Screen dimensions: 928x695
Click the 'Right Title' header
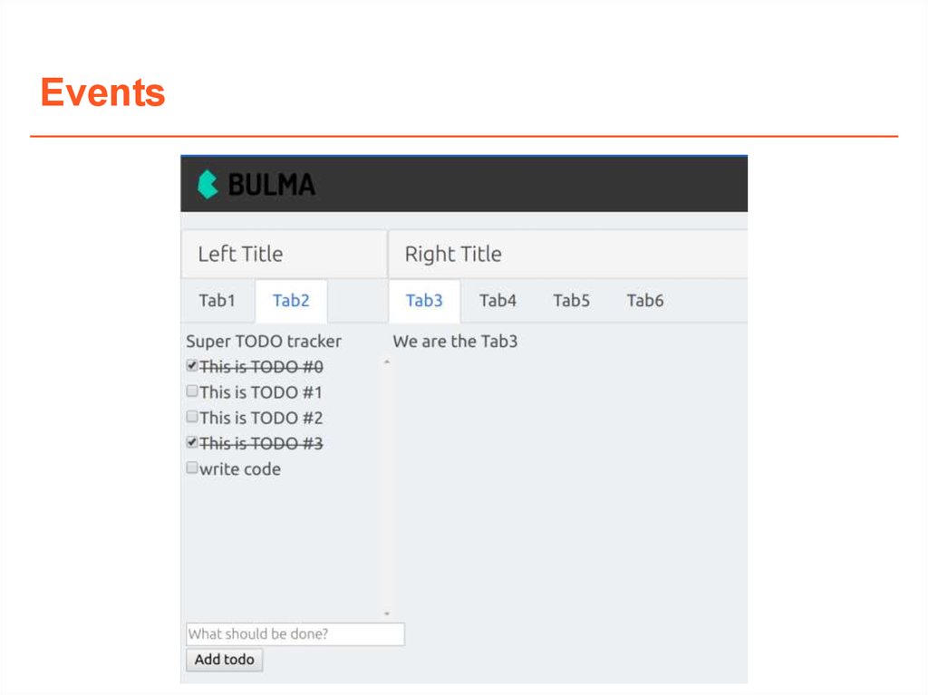click(x=453, y=255)
